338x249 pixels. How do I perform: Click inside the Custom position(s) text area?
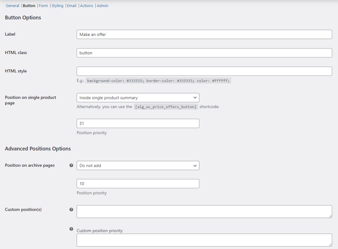point(204,211)
